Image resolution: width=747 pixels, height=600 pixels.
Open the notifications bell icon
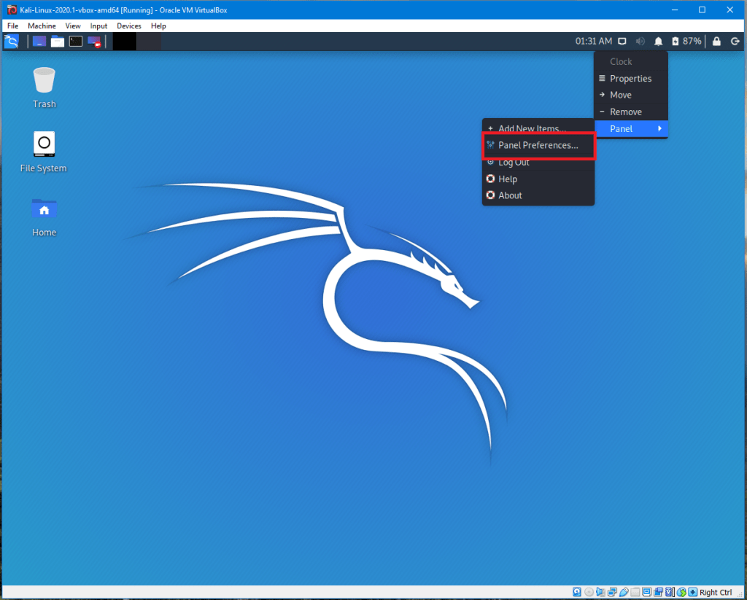[x=659, y=42]
